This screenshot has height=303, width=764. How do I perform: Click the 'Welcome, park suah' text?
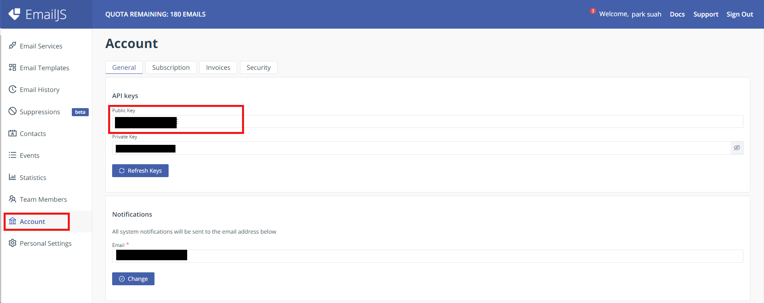(x=630, y=14)
